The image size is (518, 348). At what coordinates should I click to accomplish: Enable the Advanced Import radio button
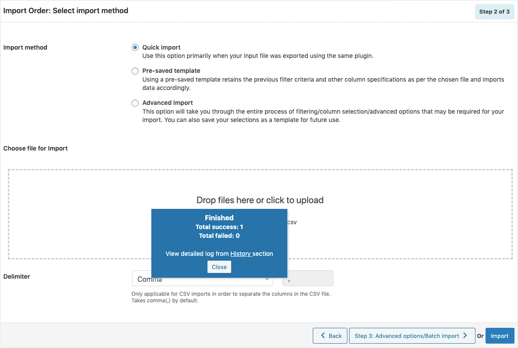[x=135, y=103]
